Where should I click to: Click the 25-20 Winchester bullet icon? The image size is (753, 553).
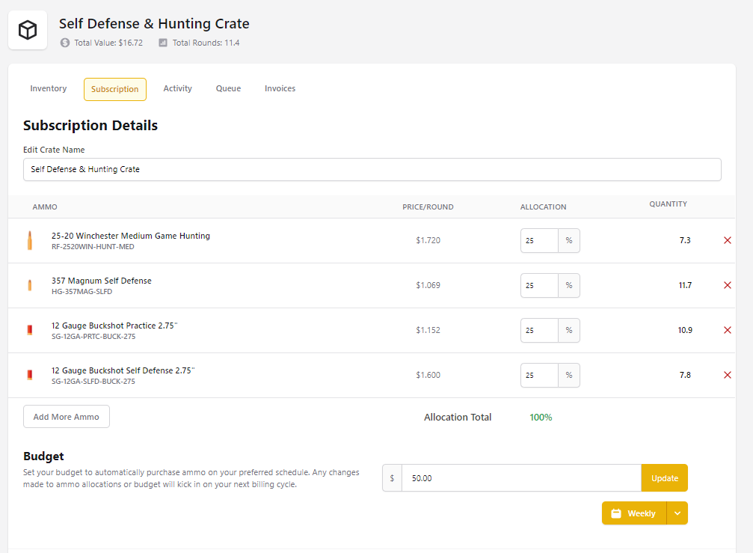click(x=30, y=240)
